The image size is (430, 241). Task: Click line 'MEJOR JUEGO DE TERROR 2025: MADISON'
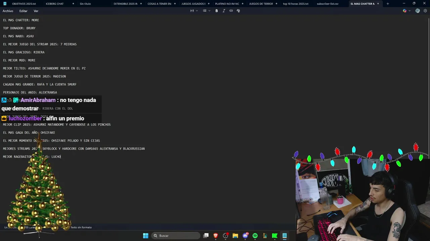(x=34, y=76)
